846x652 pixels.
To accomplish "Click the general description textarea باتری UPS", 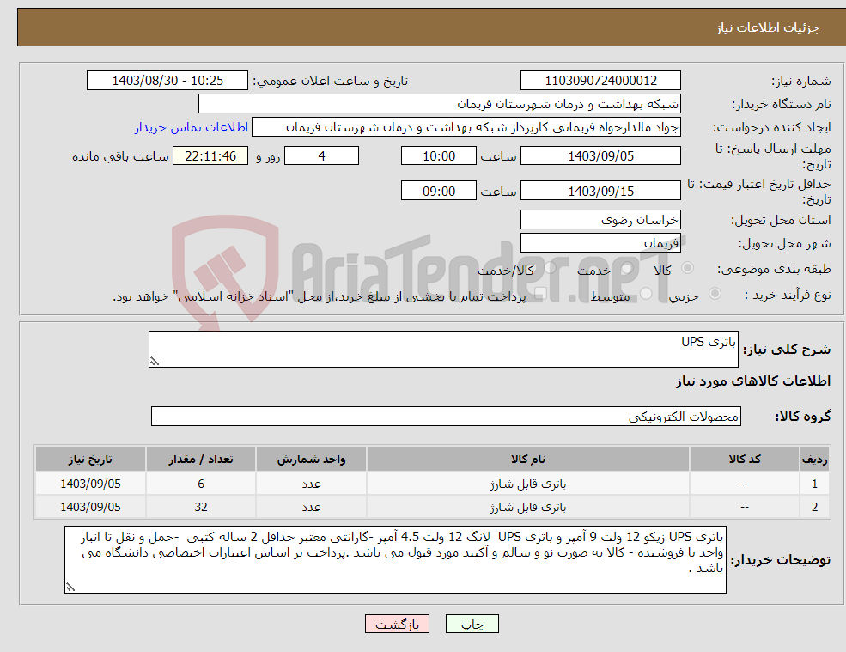I will [443, 350].
